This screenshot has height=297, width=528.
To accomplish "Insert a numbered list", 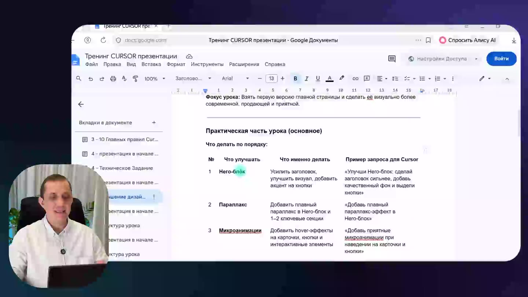I will (x=437, y=78).
